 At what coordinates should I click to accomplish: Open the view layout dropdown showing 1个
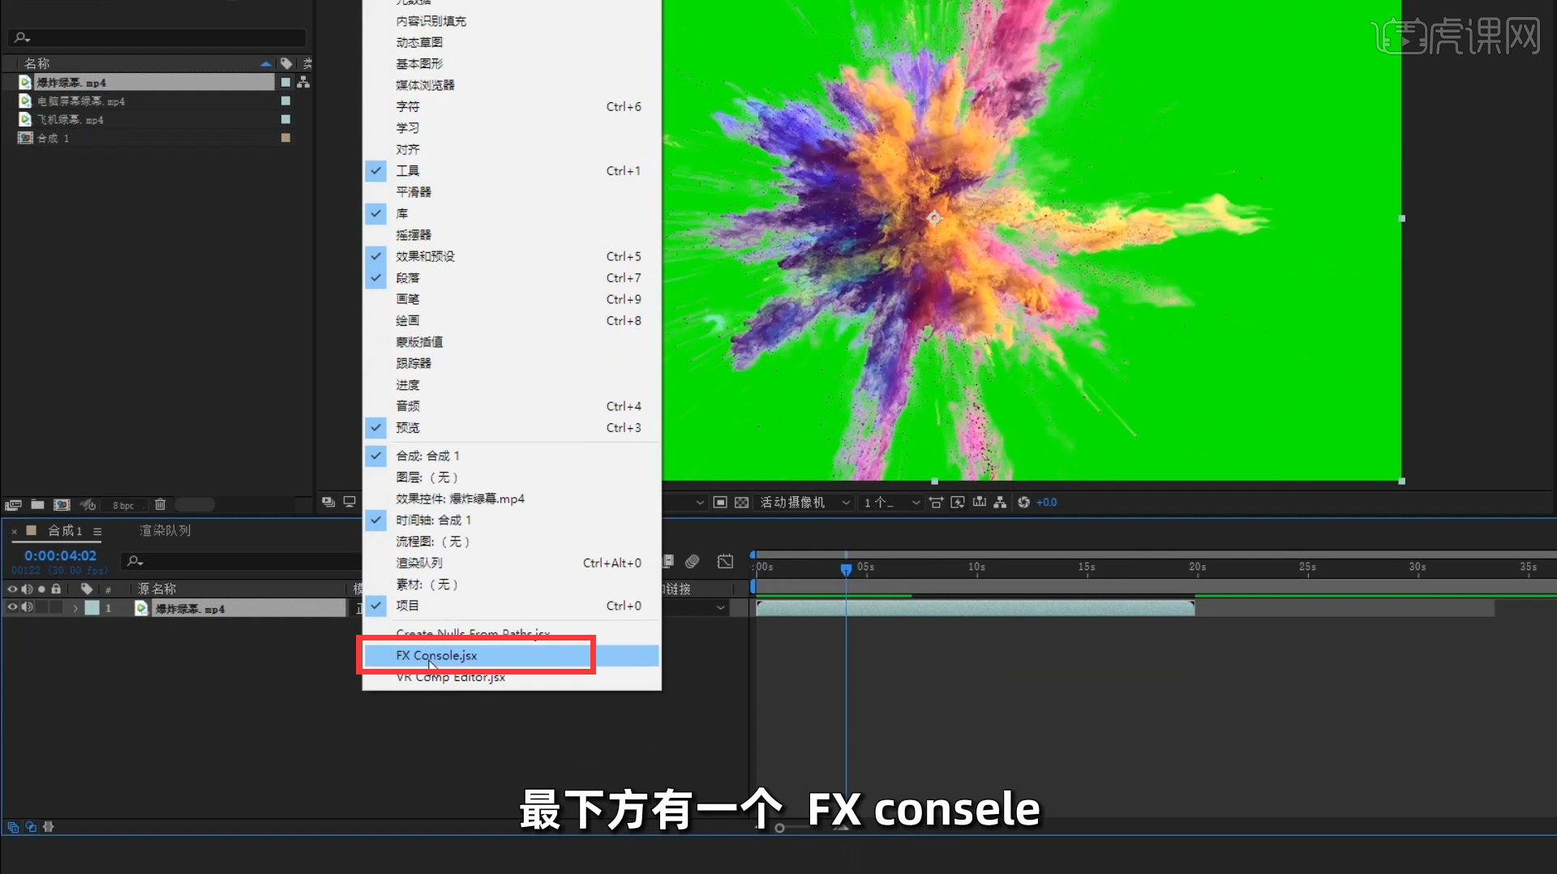890,502
